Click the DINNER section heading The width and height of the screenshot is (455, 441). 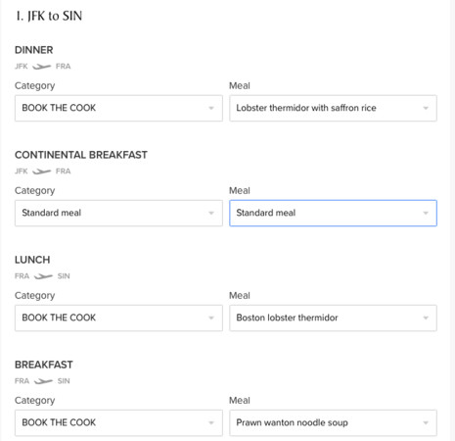click(34, 50)
